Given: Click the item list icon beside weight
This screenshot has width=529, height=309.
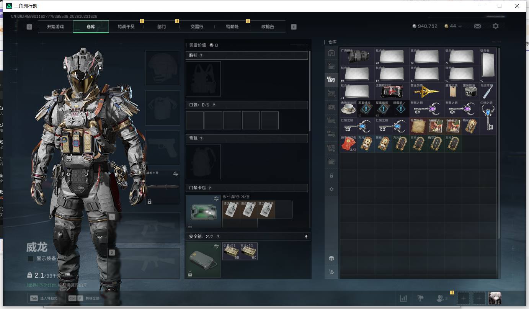Looking at the screenshot, I should coord(67,275).
